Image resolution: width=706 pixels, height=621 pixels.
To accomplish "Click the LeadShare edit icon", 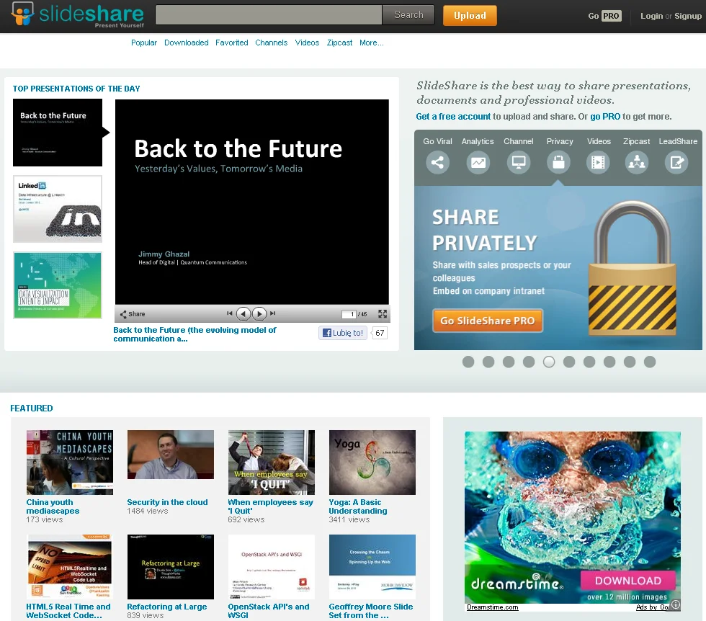I will (x=676, y=162).
